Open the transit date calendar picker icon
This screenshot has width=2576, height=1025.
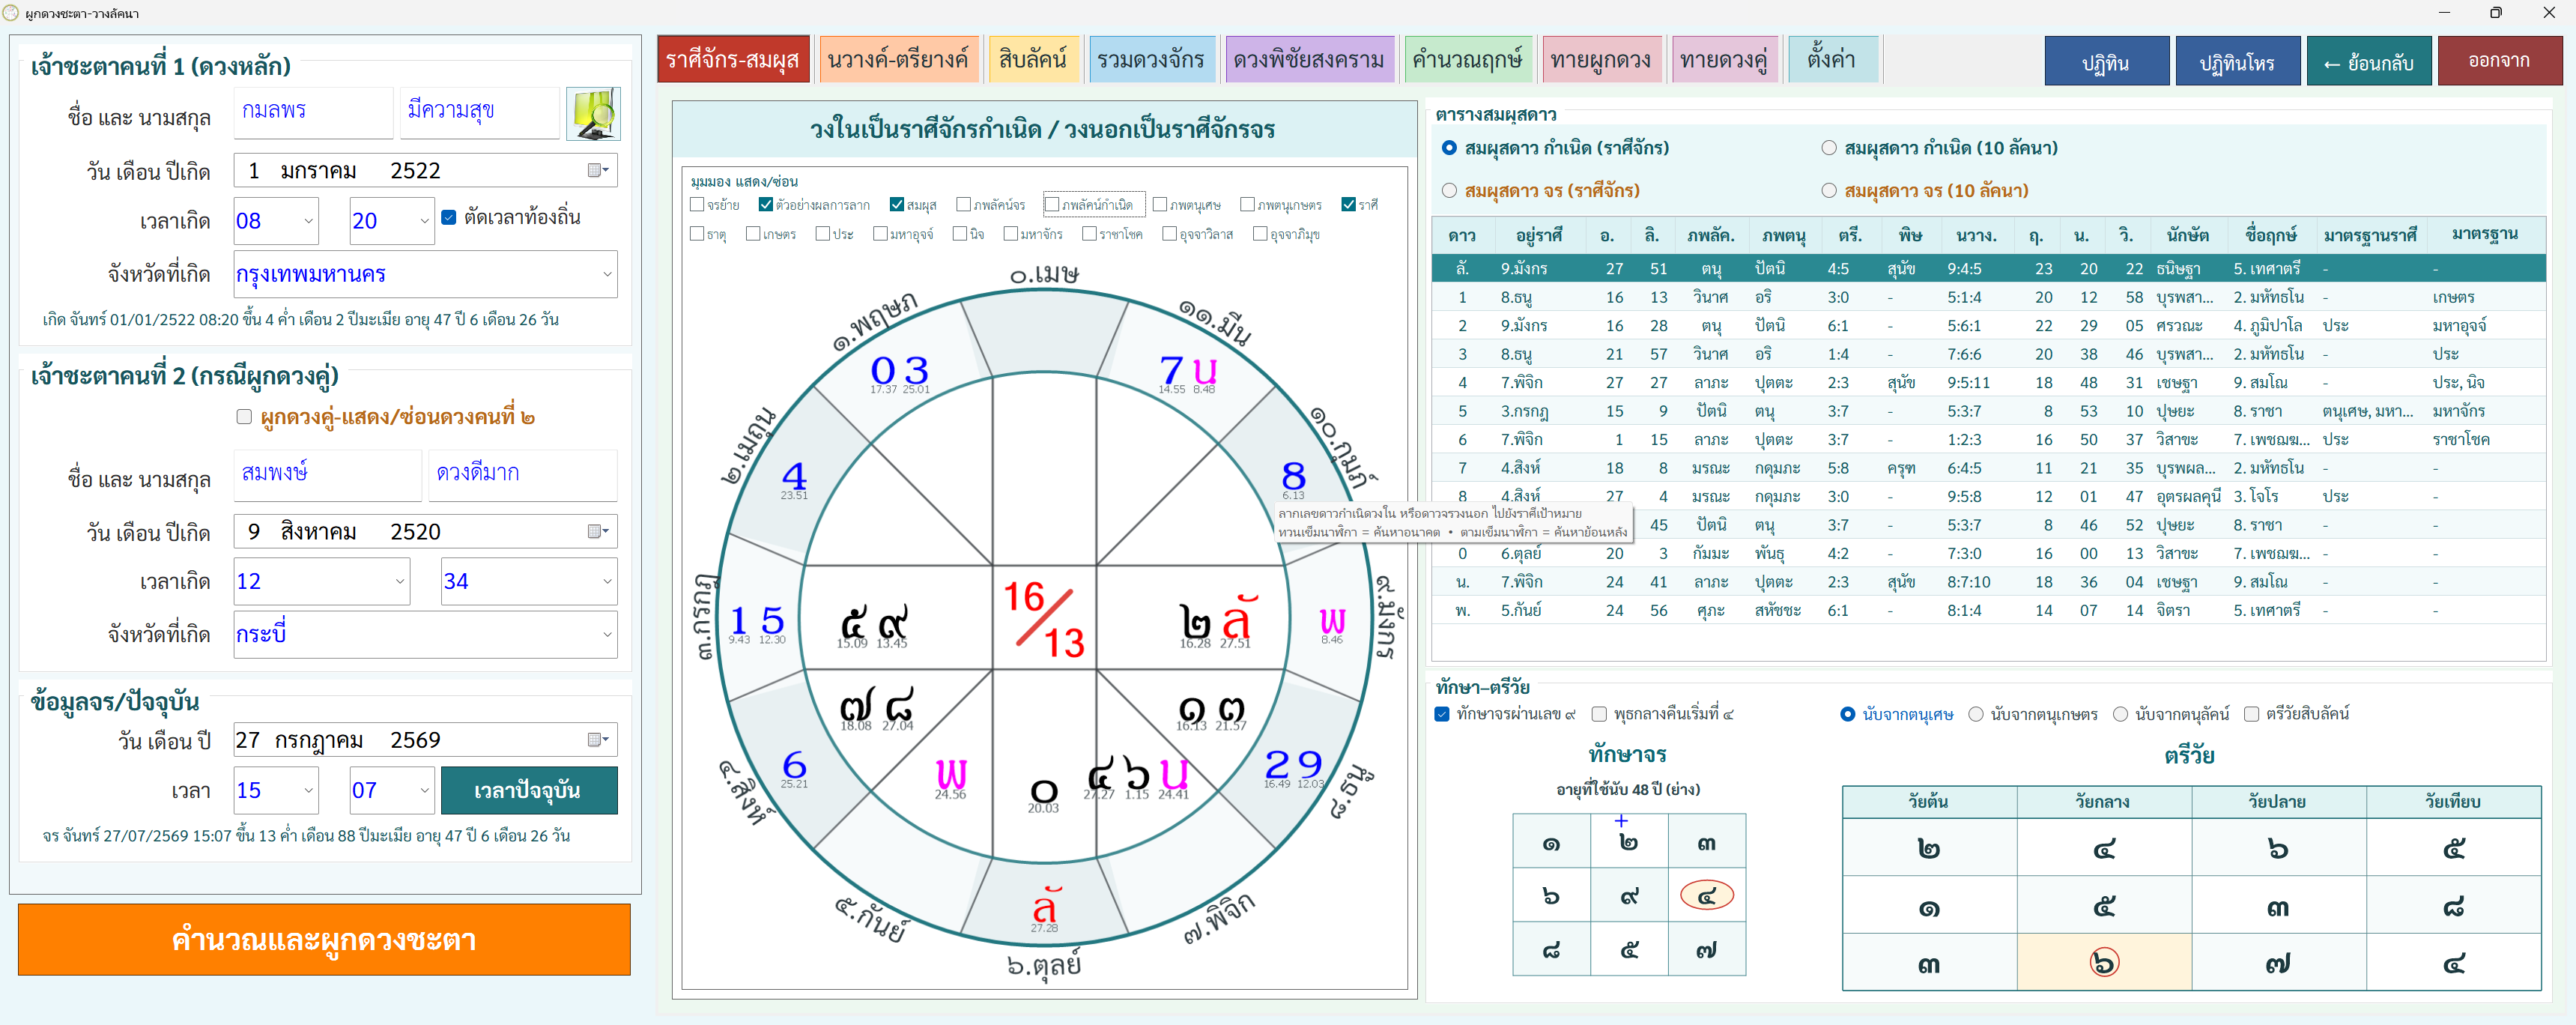click(598, 740)
